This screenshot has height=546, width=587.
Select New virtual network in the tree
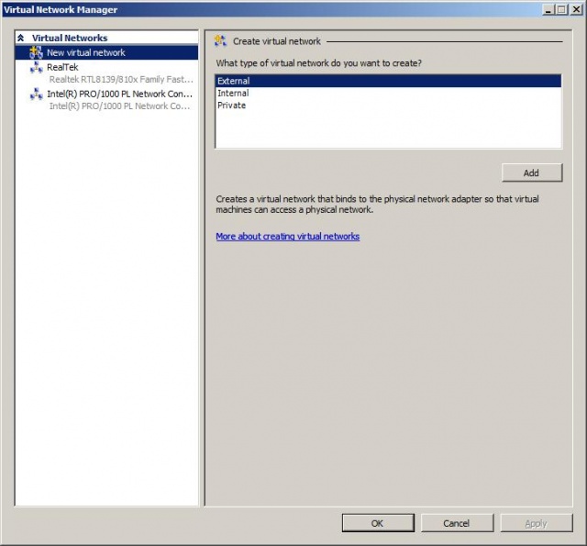[x=85, y=52]
